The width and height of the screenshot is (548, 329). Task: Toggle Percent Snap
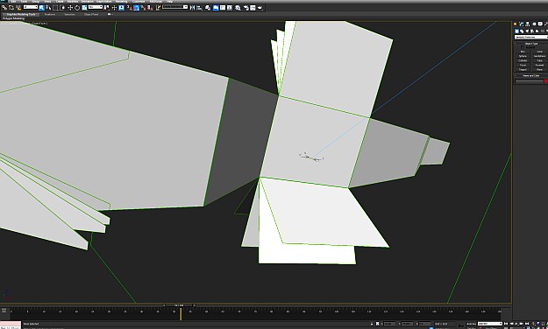143,8
